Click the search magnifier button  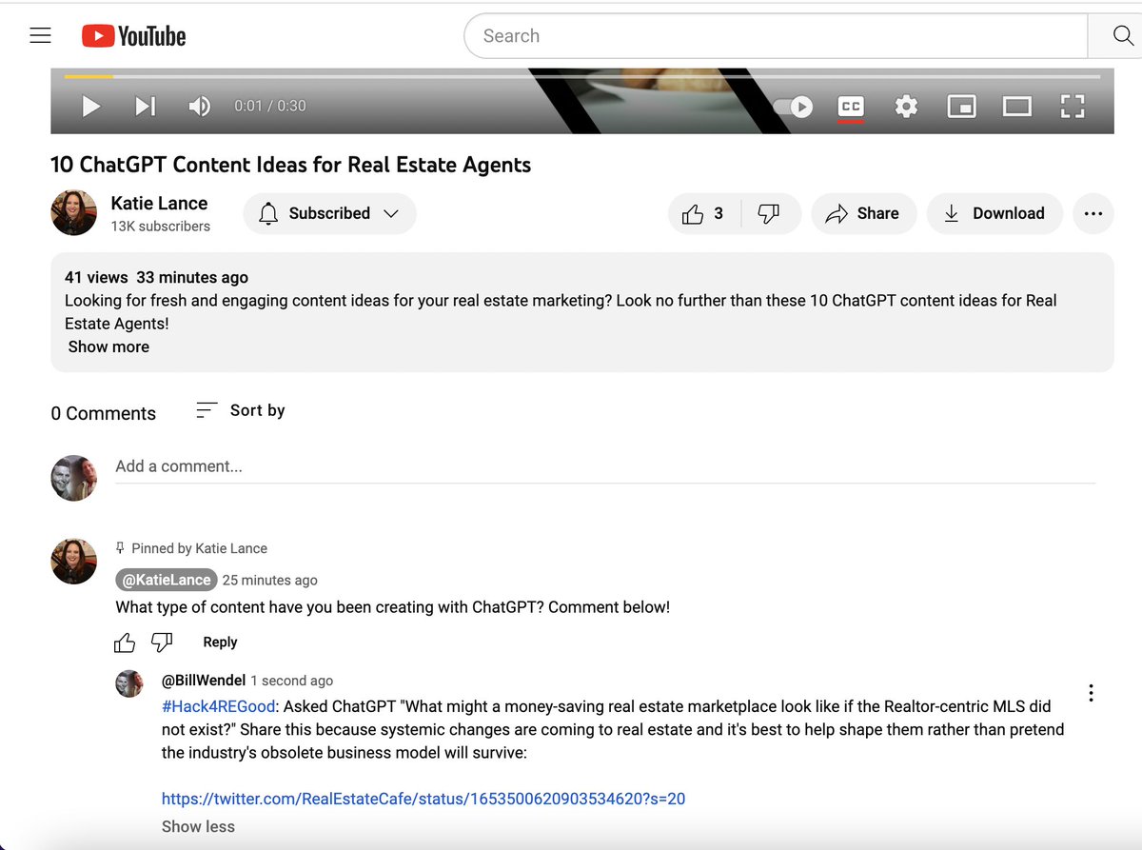[x=1123, y=36]
